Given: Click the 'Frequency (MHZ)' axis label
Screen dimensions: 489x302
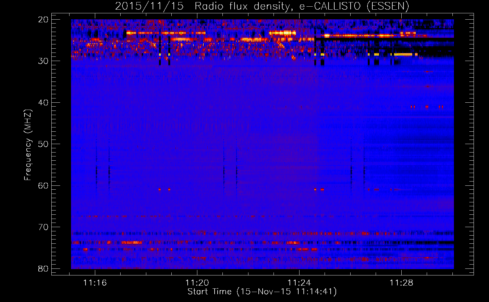Looking at the screenshot, I should [28, 145].
